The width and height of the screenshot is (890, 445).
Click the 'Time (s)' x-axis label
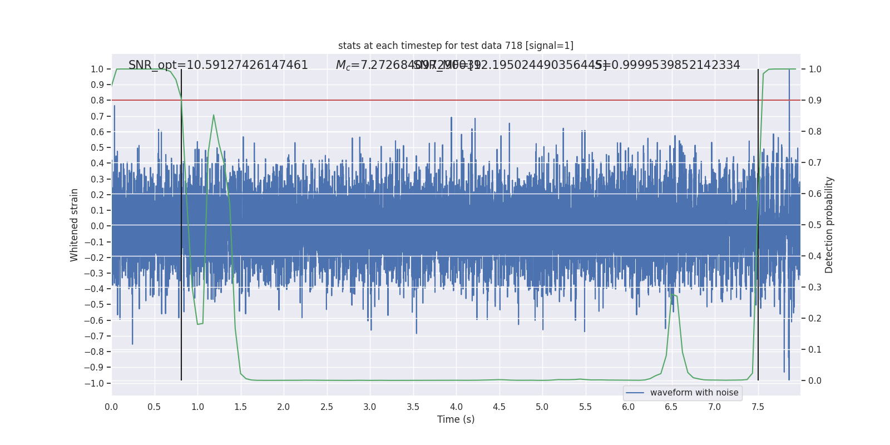456,419
